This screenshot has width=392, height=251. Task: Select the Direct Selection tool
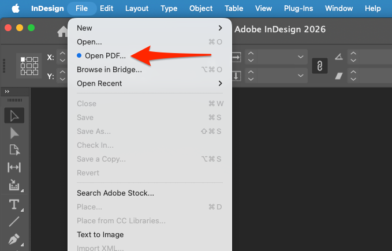pyautogui.click(x=14, y=133)
